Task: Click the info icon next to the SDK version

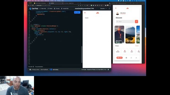Action: click(x=108, y=70)
